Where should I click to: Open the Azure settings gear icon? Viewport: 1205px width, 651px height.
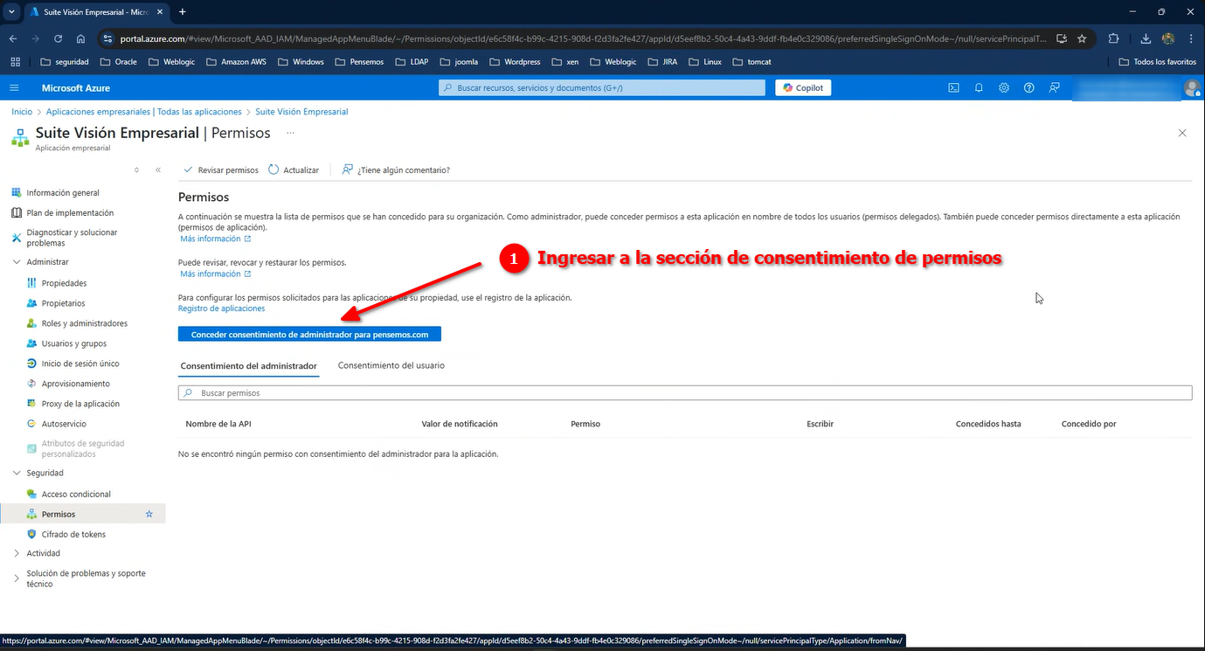tap(1004, 87)
